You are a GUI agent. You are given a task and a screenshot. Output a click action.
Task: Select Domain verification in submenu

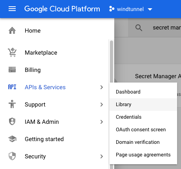click(143, 142)
